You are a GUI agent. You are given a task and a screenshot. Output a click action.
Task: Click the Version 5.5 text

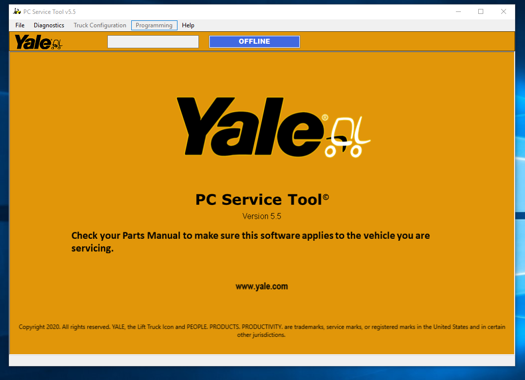point(262,217)
